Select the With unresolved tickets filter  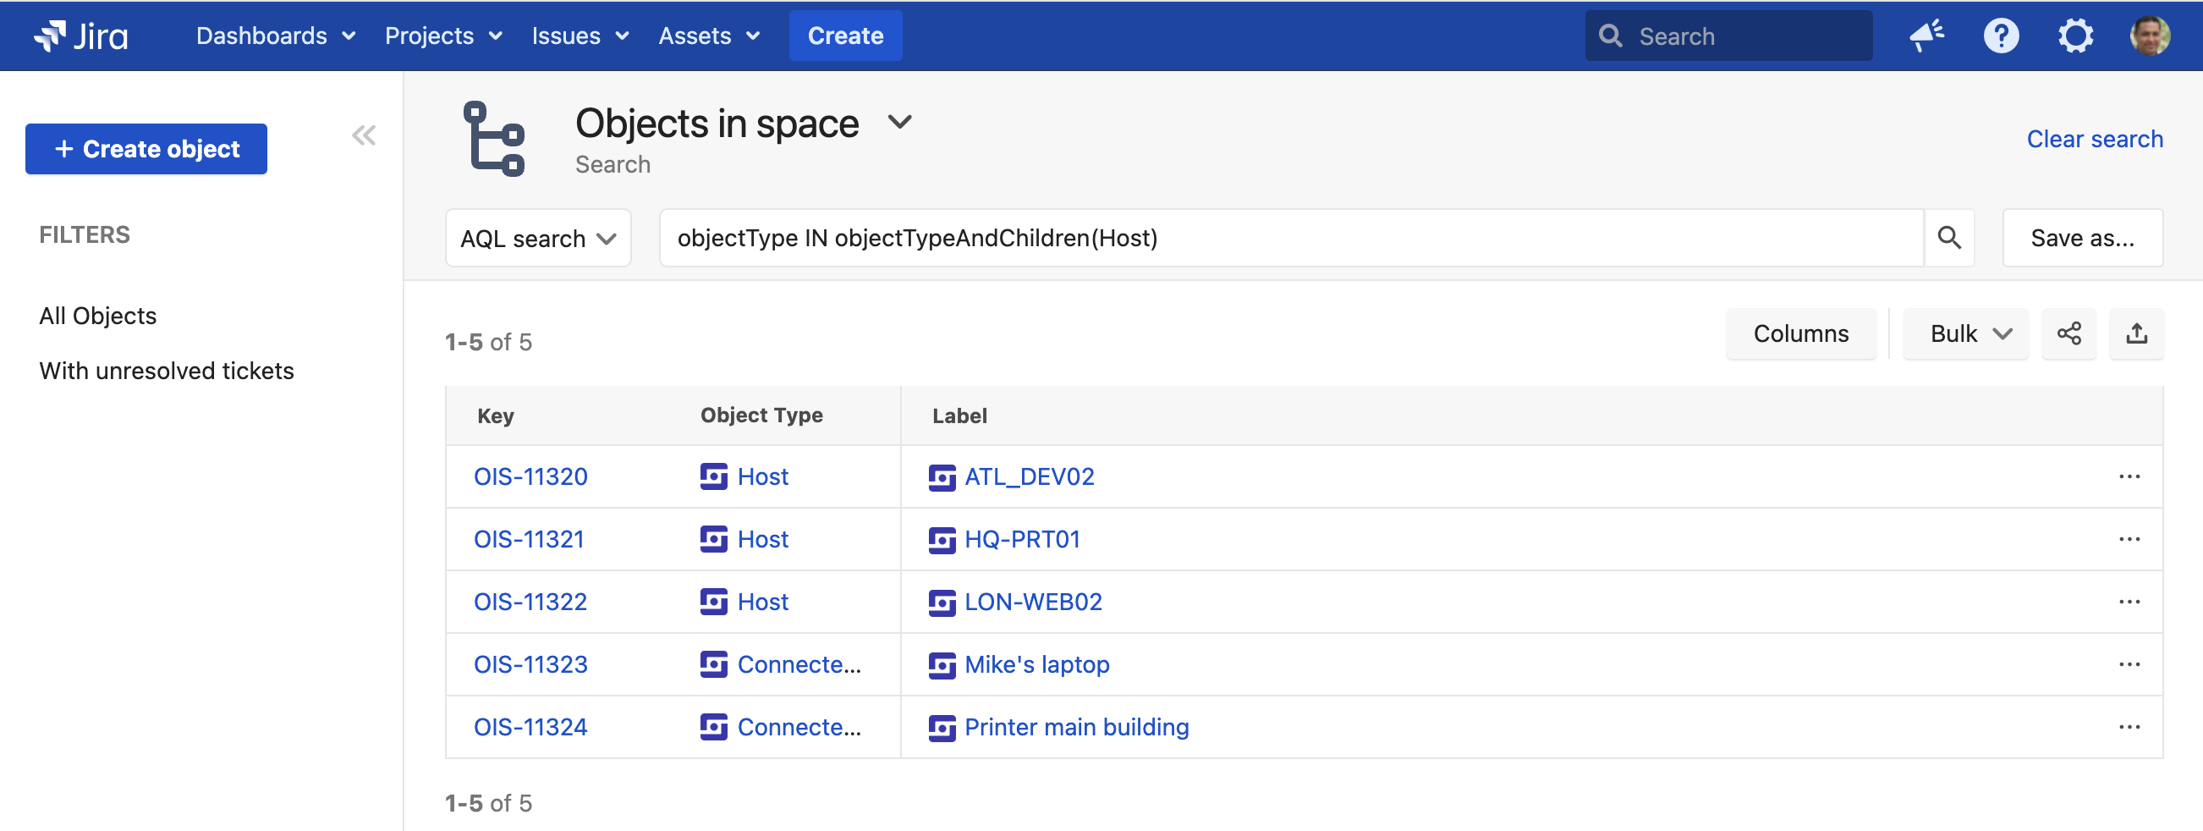167,371
